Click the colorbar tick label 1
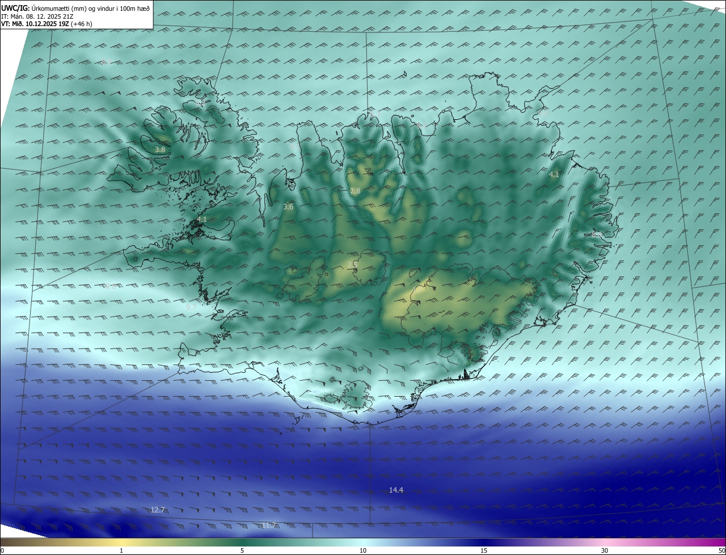Image resolution: width=726 pixels, height=555 pixels. click(121, 551)
